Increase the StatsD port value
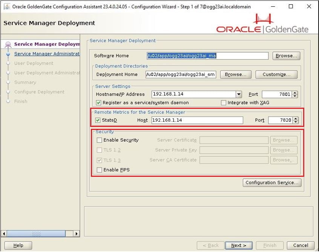This screenshot has height=252, width=319. pos(296,119)
